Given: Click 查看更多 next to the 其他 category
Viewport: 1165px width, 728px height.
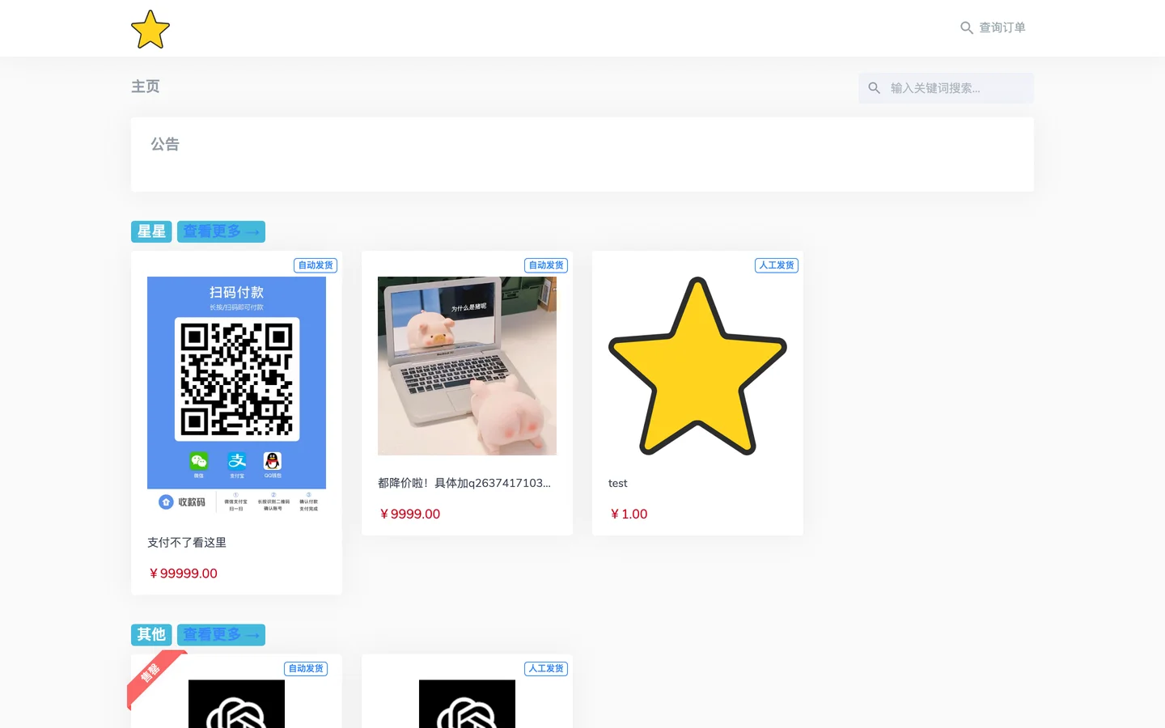Looking at the screenshot, I should (x=221, y=634).
